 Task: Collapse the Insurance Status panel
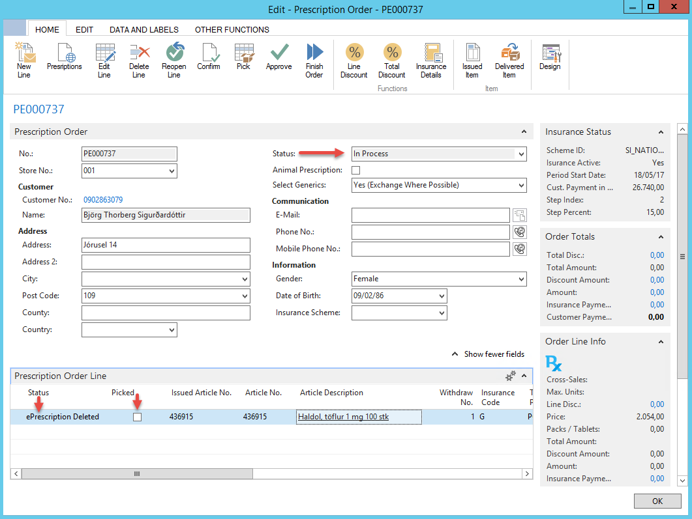click(661, 132)
